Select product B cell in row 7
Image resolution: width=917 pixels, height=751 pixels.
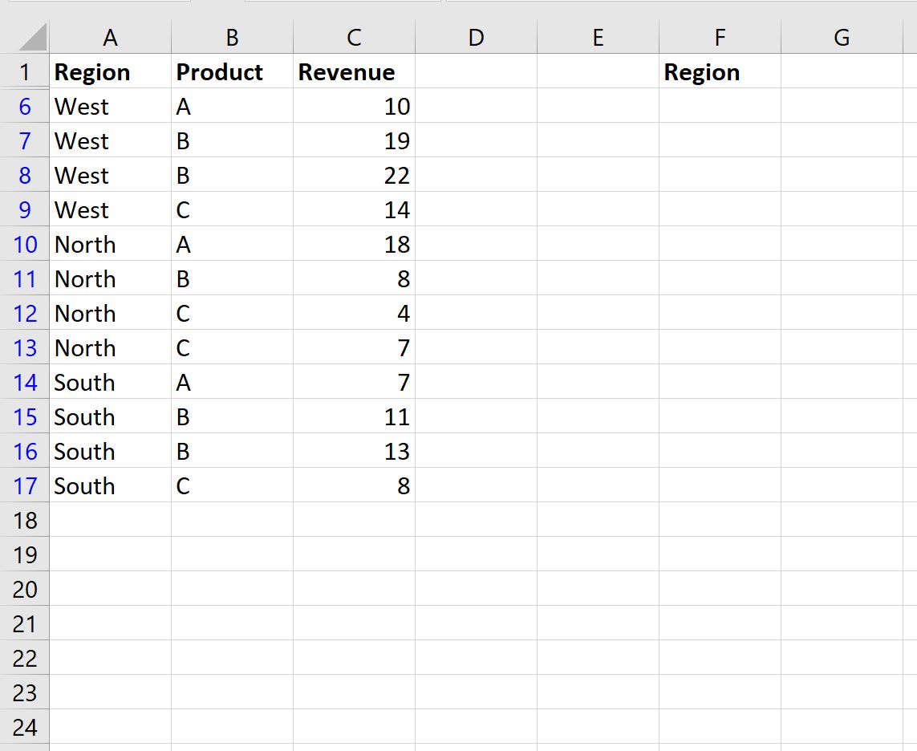(x=232, y=140)
